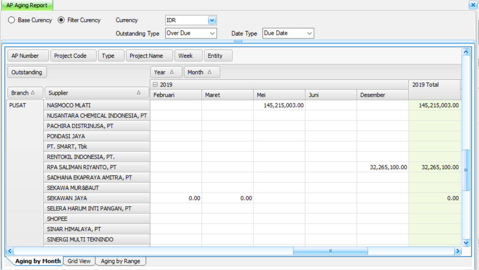Select the NASMOCO MLATI supplier row
479x270 pixels.
(96, 105)
